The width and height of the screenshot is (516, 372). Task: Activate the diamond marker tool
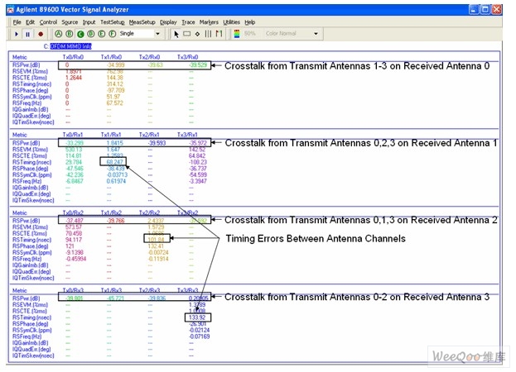tap(197, 34)
